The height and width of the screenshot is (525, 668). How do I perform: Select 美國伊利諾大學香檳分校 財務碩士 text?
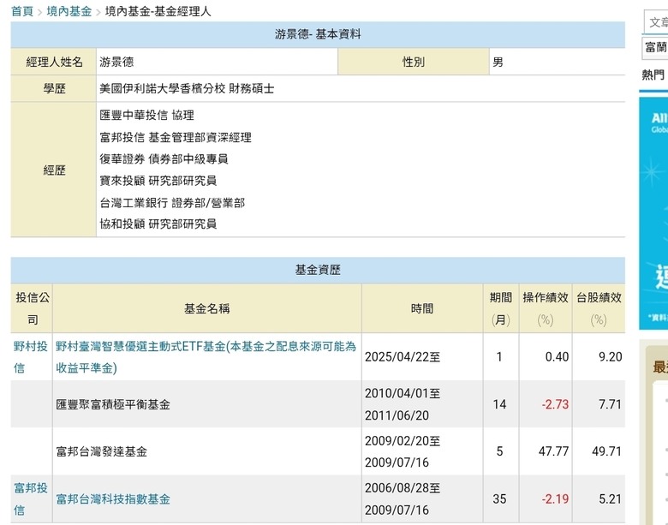[x=187, y=88]
